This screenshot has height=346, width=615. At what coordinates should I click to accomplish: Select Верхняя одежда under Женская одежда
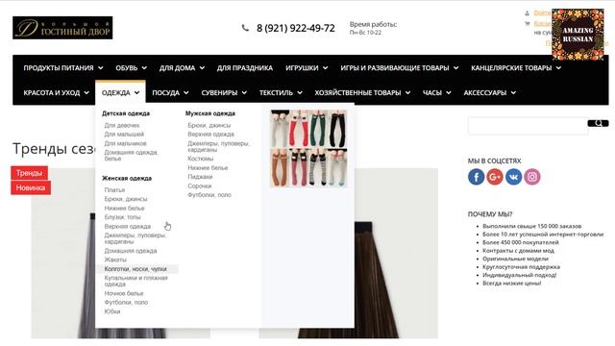tap(128, 227)
